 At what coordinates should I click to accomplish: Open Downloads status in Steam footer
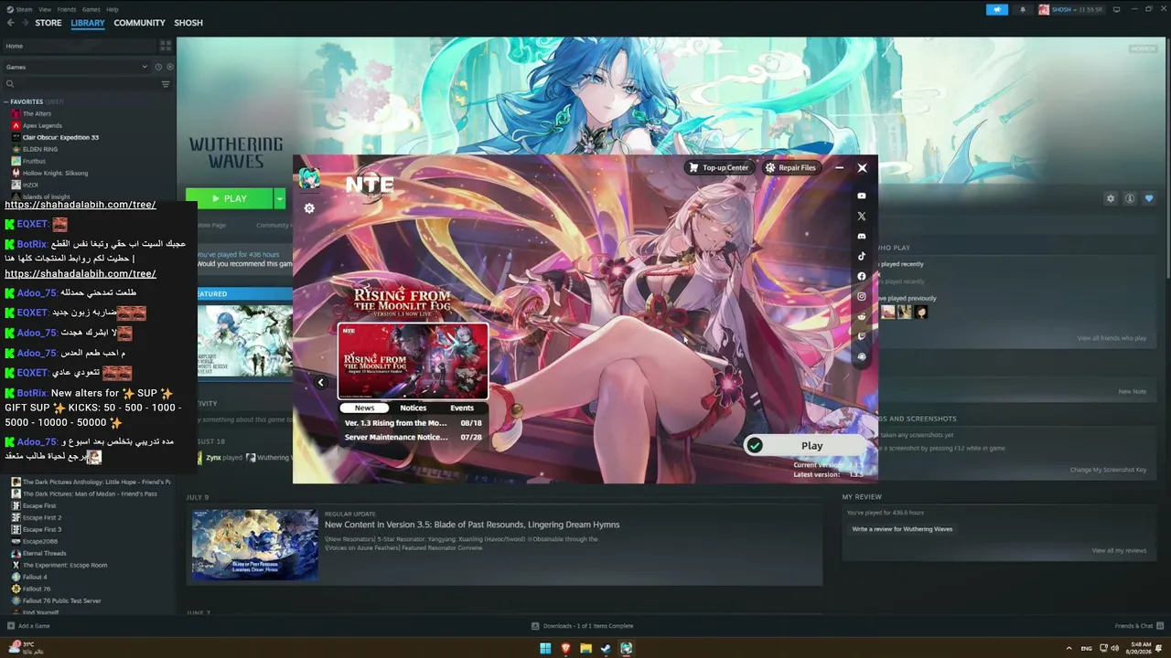[x=583, y=626]
